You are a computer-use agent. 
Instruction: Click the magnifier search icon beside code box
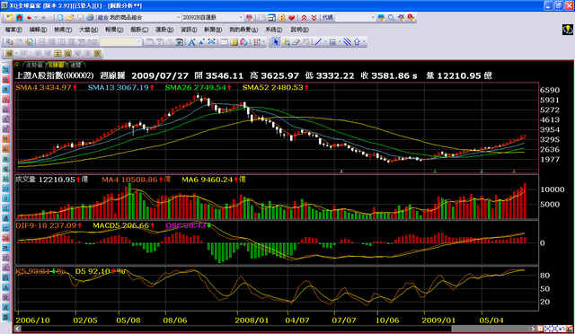tap(392, 17)
